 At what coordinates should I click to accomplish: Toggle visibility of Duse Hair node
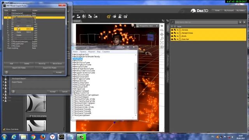click(172, 39)
